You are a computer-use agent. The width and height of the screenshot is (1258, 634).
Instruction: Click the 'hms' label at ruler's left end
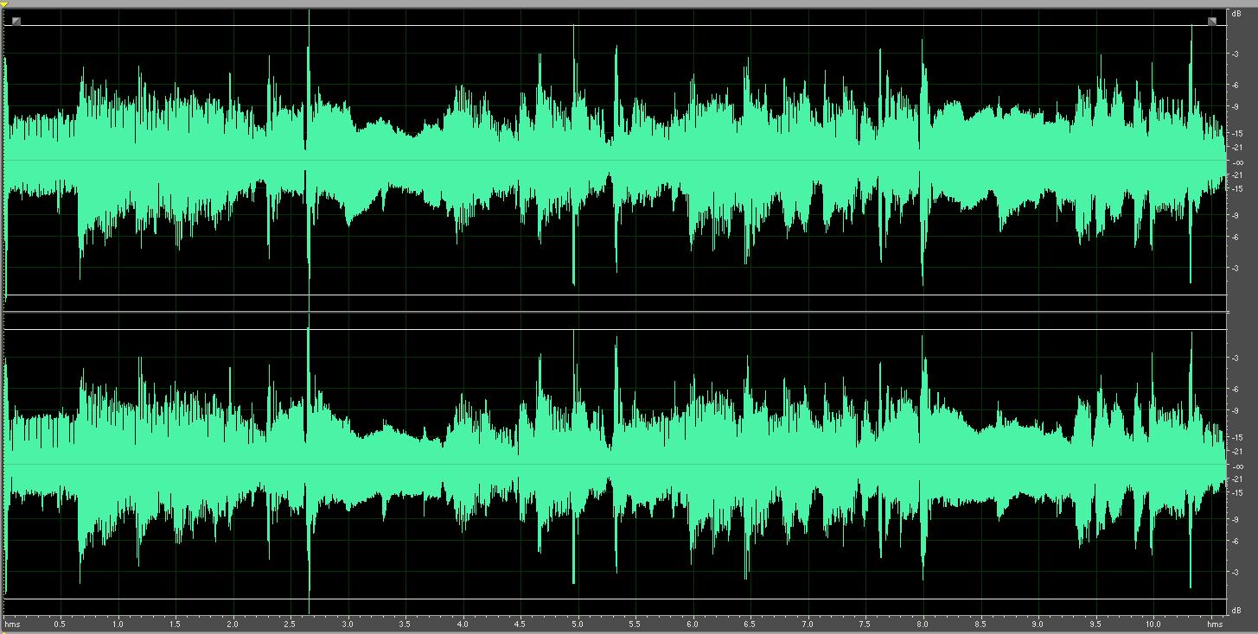click(12, 623)
